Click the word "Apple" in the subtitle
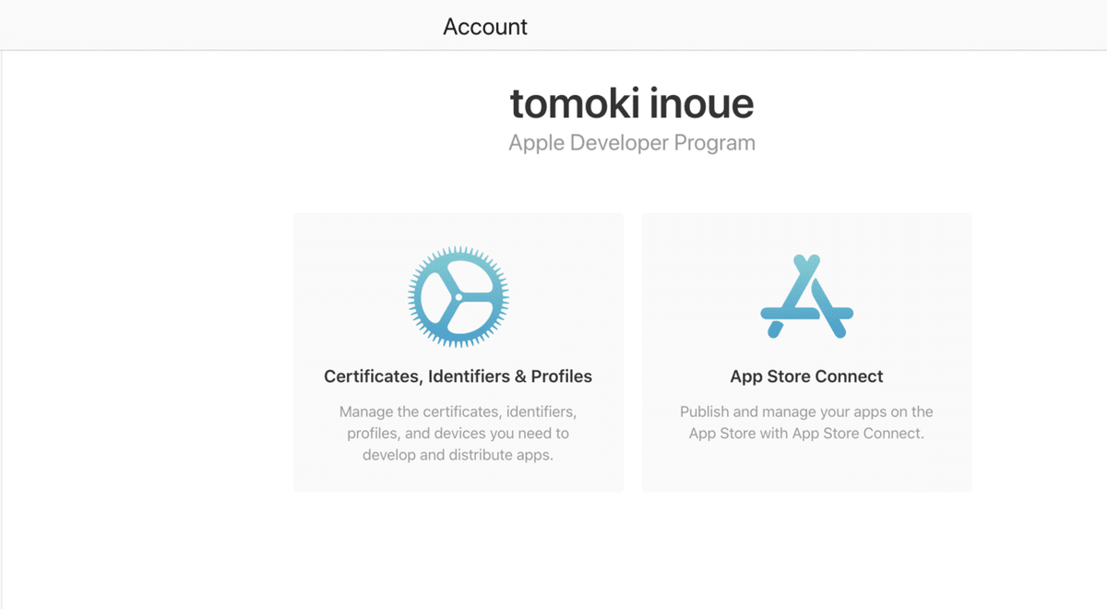This screenshot has width=1107, height=609. tap(537, 144)
